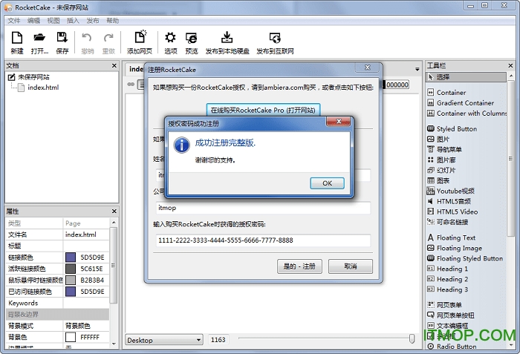
Task: Click the active link color 5C615E swatch
Action: [71, 269]
